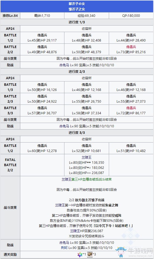
Task: Click the Lv.55(骑)HP 27,073 enemy cell
Action: [x=131, y=99]
